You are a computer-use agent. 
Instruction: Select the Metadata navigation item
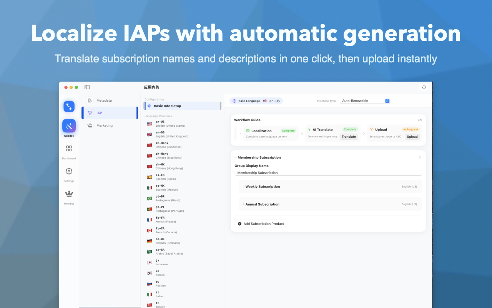(x=104, y=100)
